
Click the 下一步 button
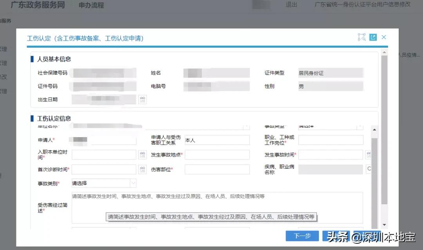(x=302, y=236)
